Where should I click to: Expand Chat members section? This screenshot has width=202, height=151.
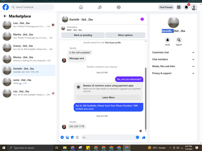coord(173,60)
